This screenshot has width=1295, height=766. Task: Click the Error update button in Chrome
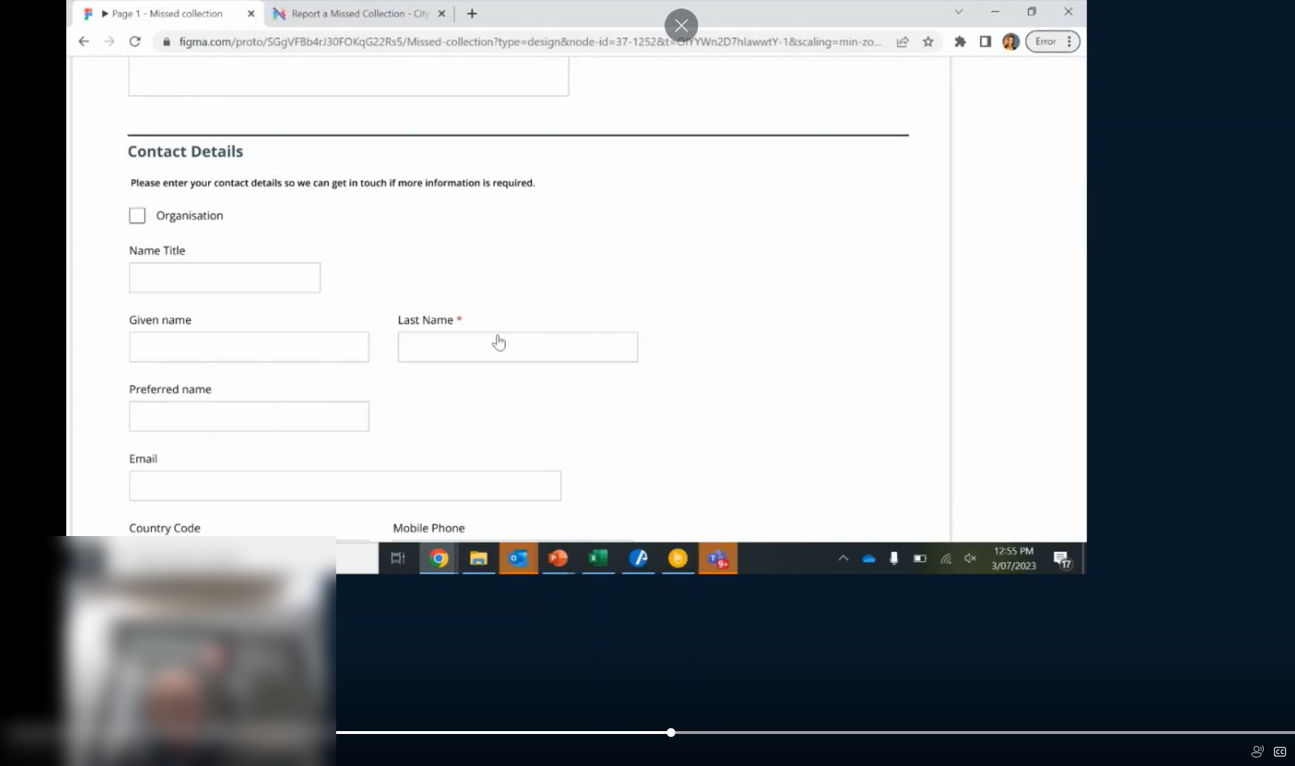[x=1052, y=42]
